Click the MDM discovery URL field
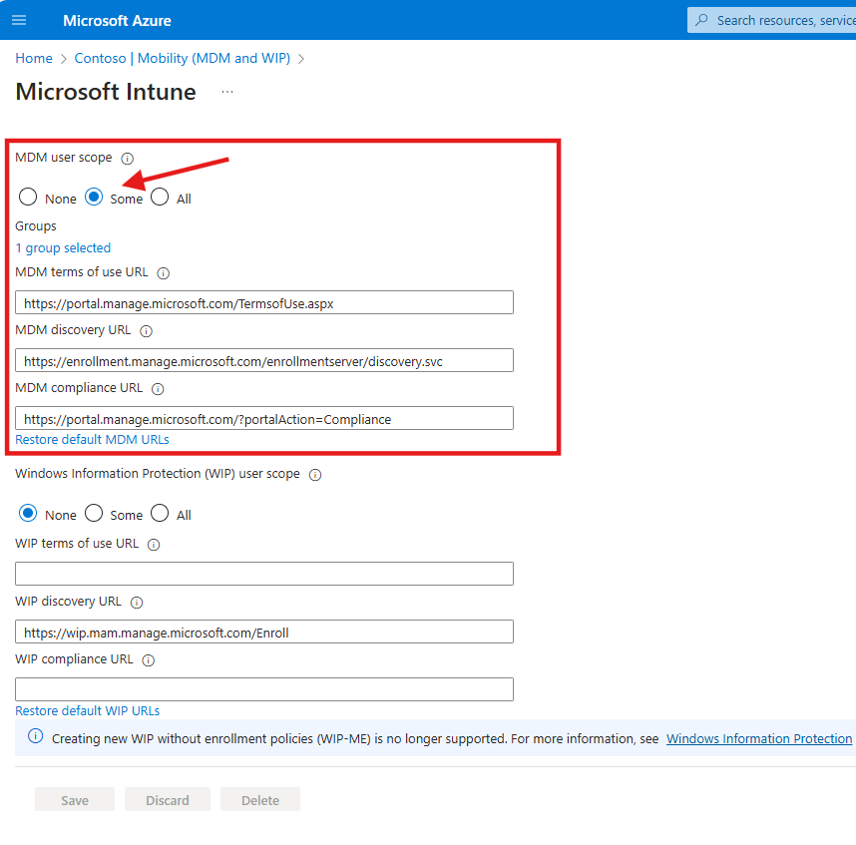Image resolution: width=856 pixels, height=845 pixels. point(264,360)
